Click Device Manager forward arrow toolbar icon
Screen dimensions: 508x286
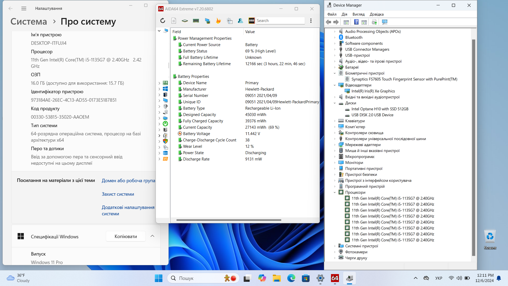click(x=336, y=22)
